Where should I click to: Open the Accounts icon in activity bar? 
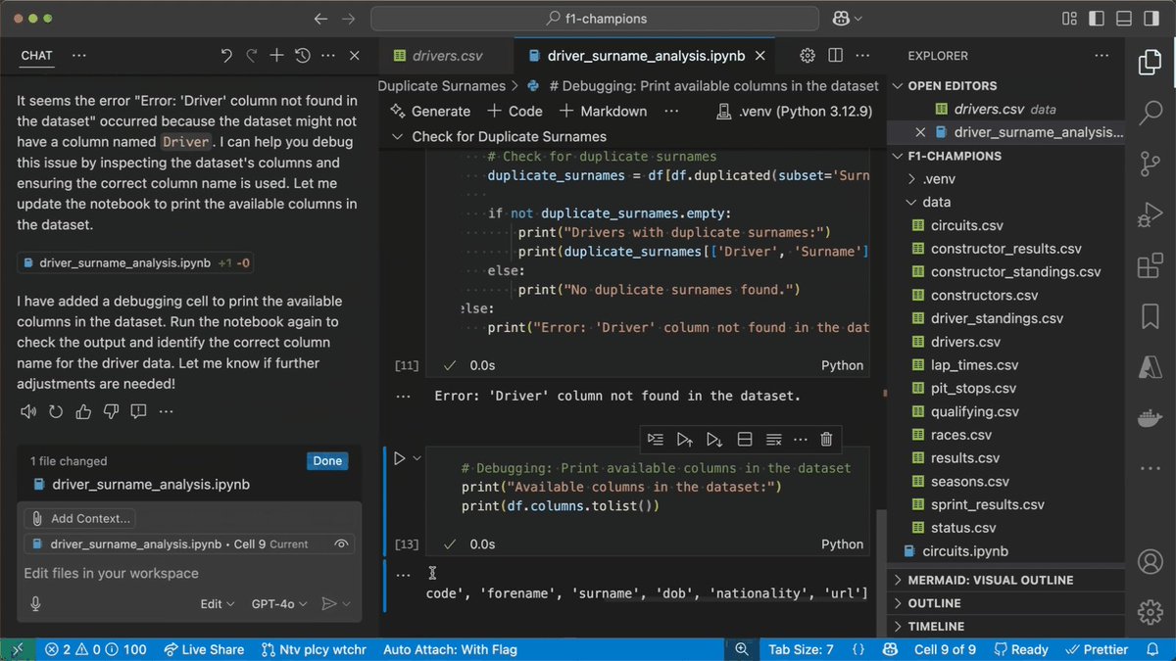click(1150, 562)
